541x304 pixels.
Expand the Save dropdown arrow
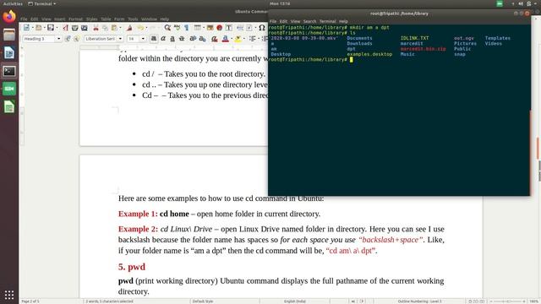coord(57,28)
